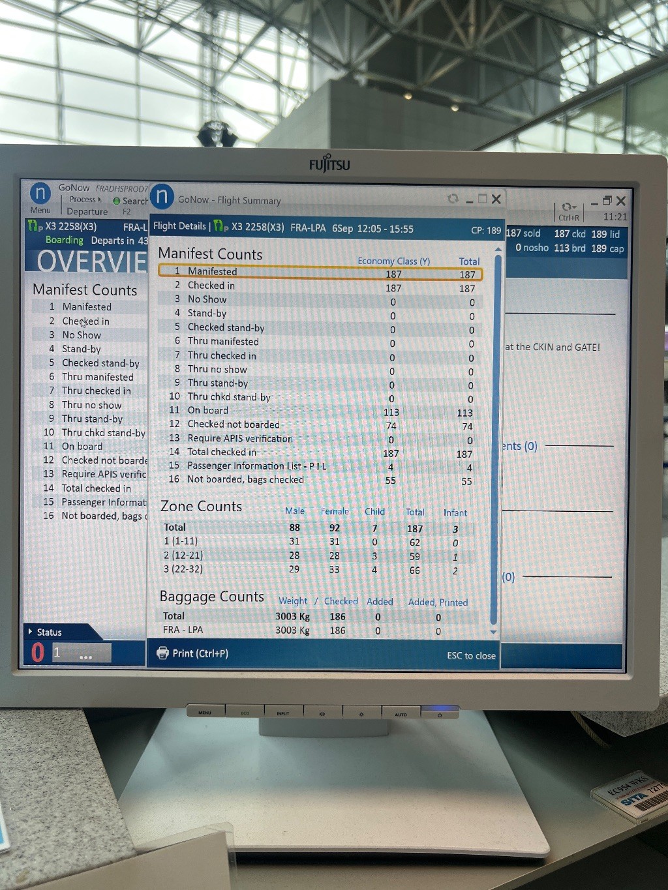Click green Search F2 icon
668x890 pixels.
(117, 201)
